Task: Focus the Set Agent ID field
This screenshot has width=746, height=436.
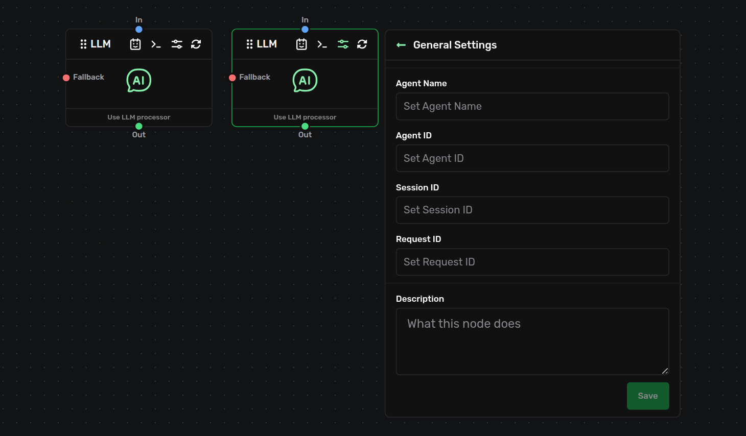Action: click(x=532, y=158)
